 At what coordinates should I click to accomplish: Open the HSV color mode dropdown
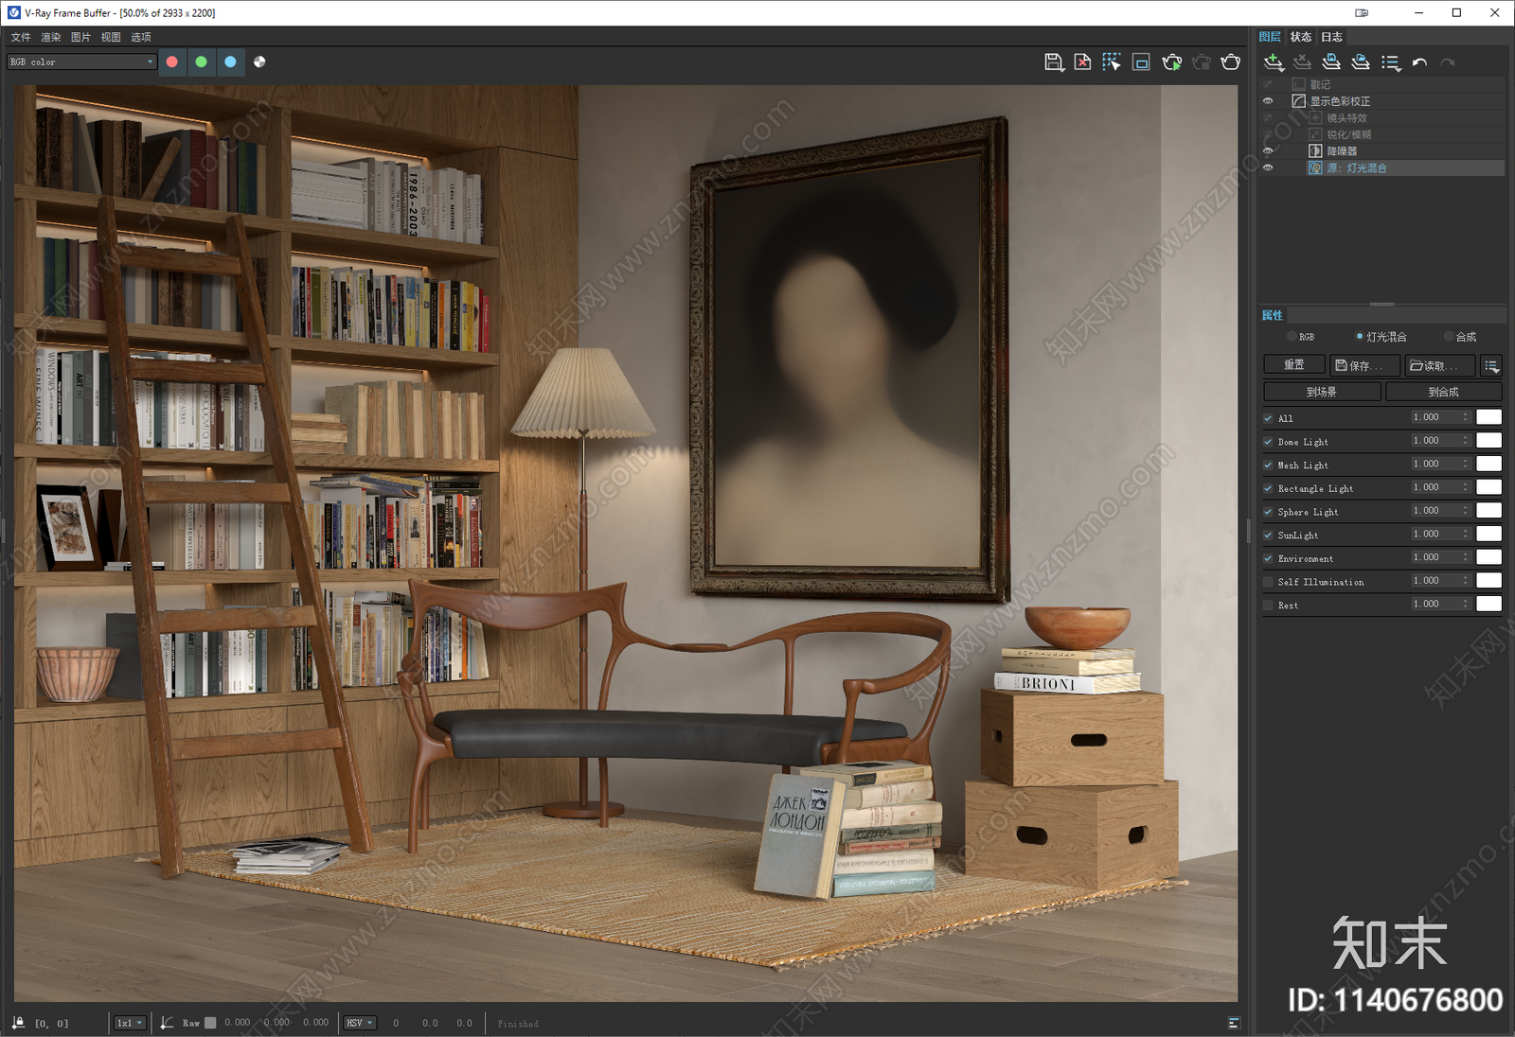point(359,1023)
